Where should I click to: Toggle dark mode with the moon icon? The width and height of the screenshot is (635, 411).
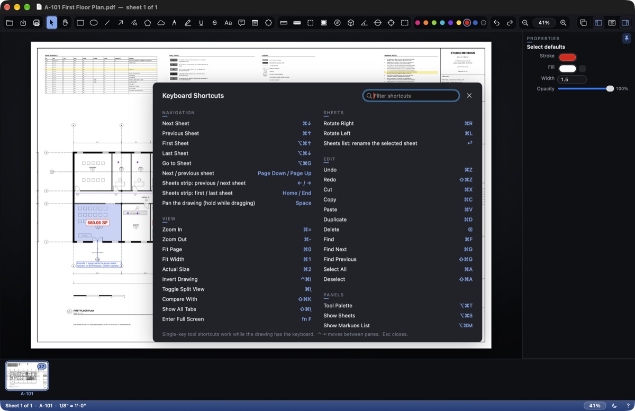coord(614,406)
